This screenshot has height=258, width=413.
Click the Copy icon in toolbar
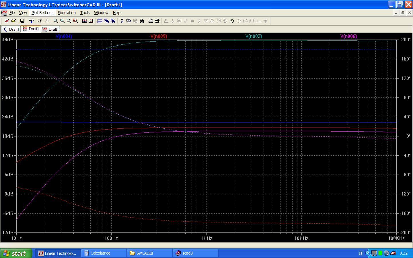pyautogui.click(x=128, y=21)
